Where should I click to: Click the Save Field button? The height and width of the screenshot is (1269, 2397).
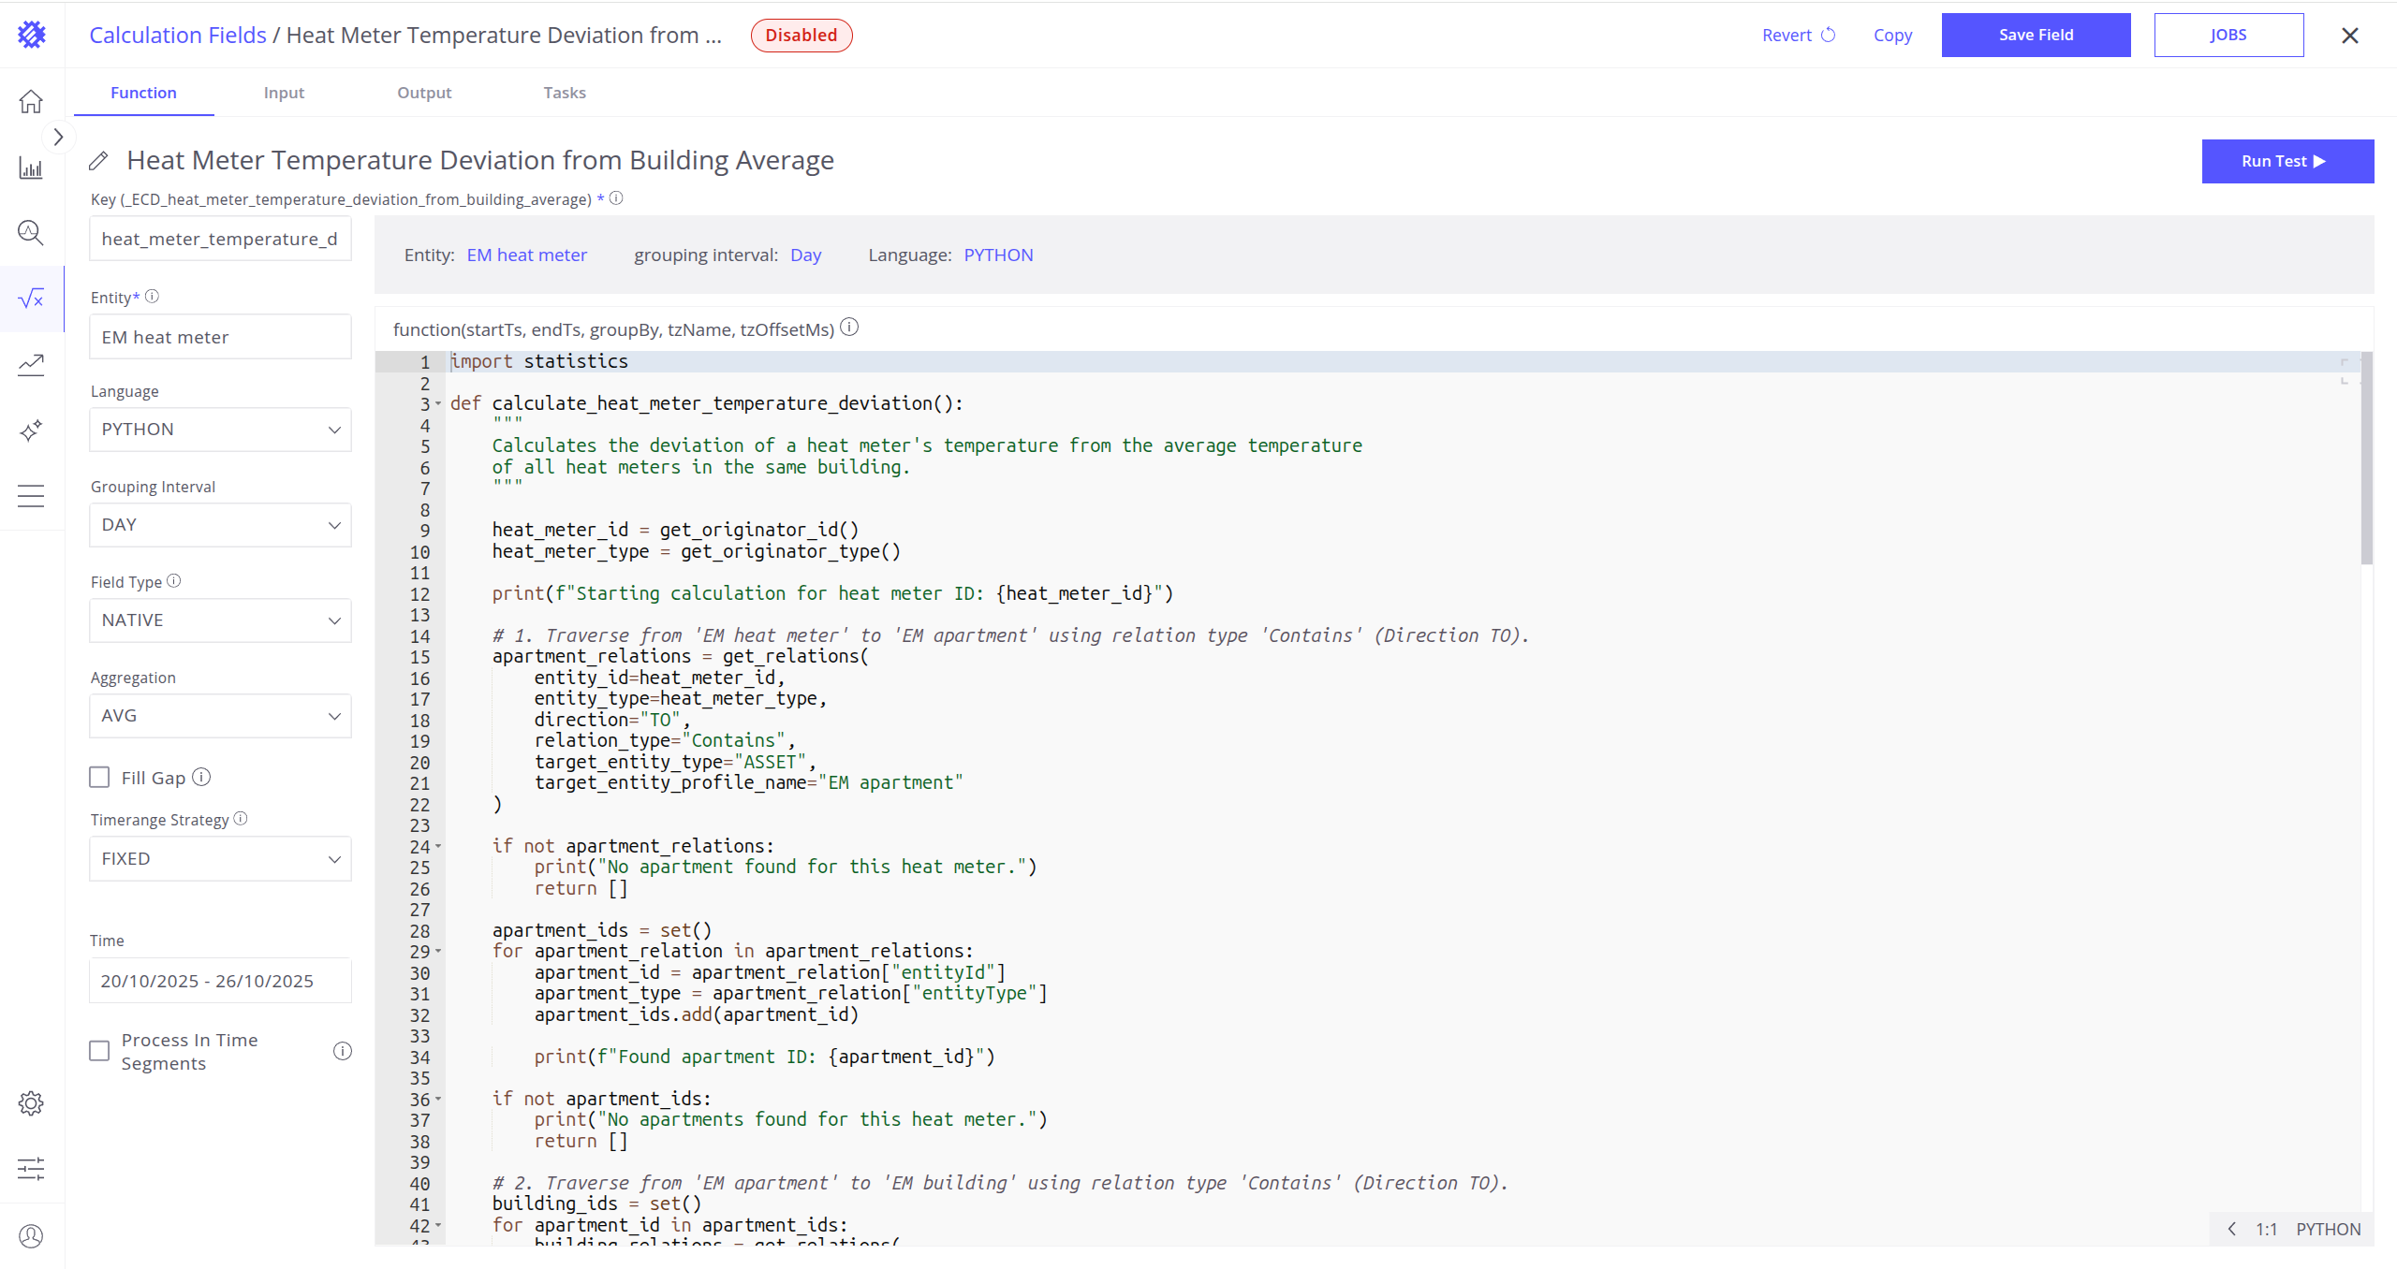tap(2036, 36)
